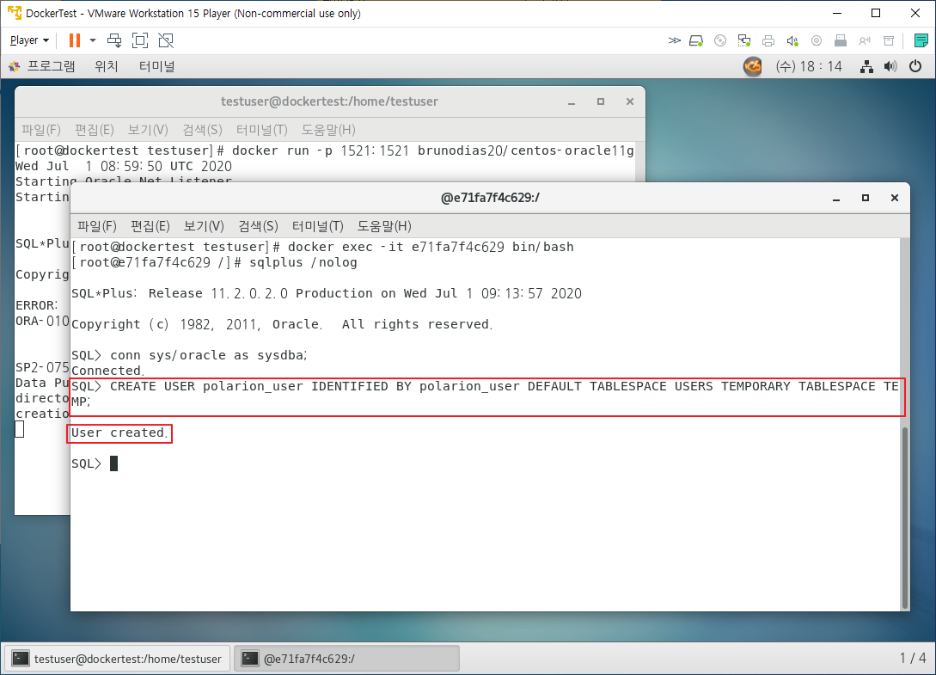
Task: Click the 1 / 4 workspace switcher
Action: (913, 659)
